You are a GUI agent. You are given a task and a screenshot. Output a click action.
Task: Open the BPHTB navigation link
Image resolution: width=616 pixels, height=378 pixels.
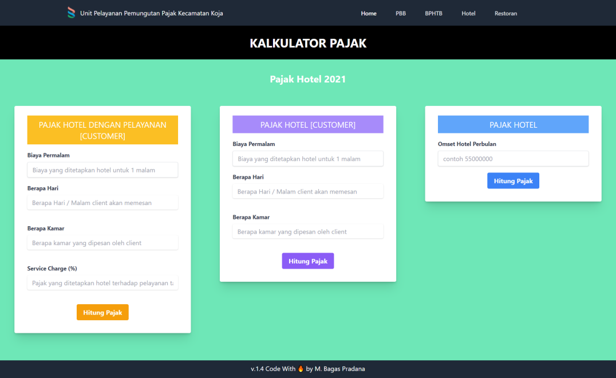click(433, 13)
